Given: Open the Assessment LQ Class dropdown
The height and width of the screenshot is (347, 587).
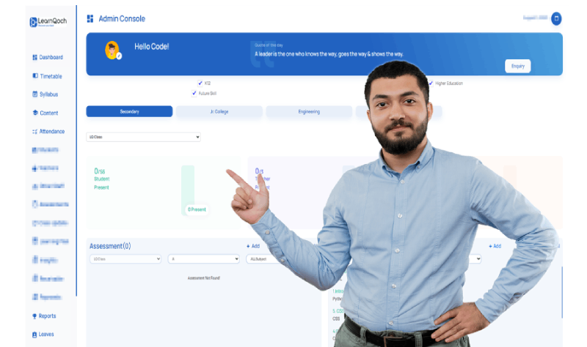Looking at the screenshot, I should (125, 259).
